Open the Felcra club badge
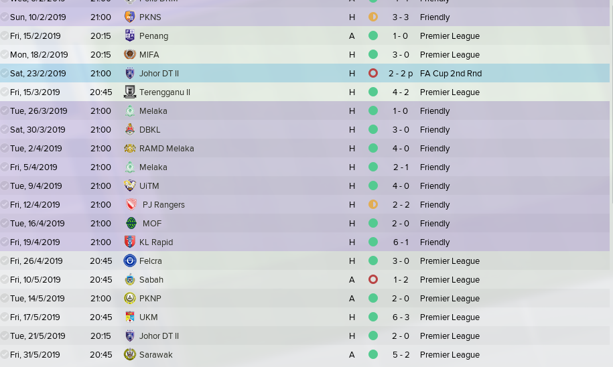This screenshot has width=613, height=367. (129, 261)
